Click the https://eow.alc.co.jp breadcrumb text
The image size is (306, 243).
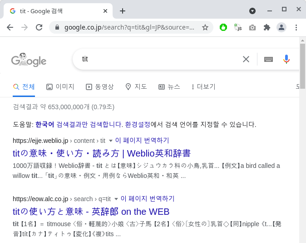40,199
